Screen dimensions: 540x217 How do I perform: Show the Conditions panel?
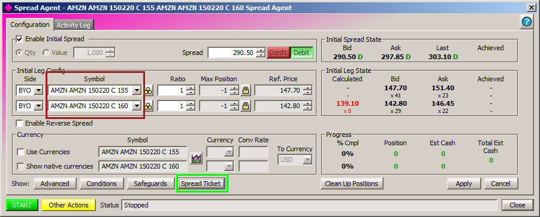[102, 184]
